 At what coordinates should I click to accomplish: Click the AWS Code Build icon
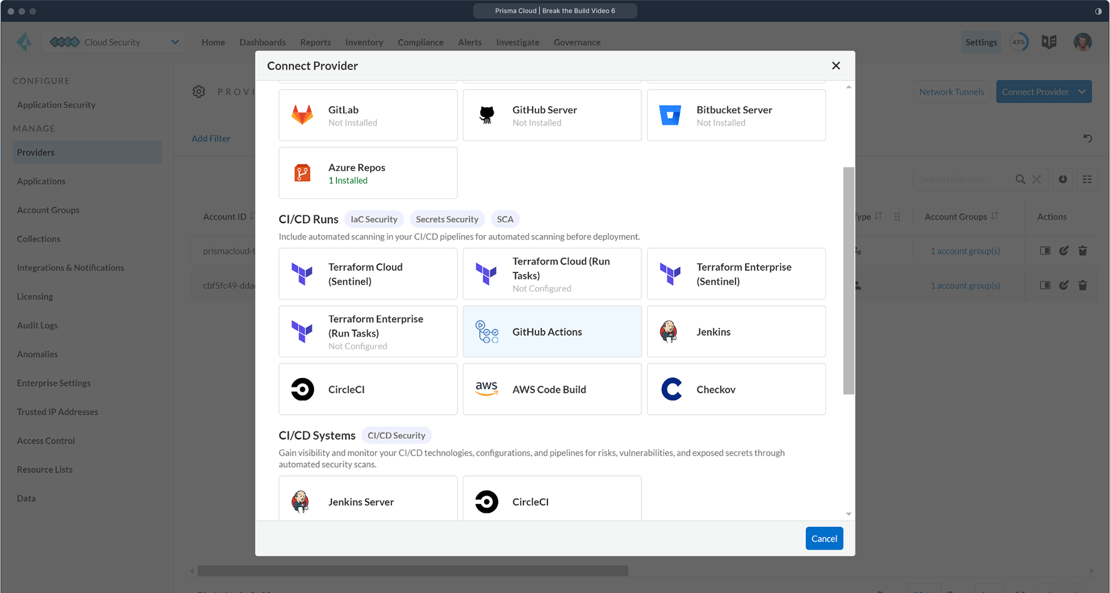[487, 389]
